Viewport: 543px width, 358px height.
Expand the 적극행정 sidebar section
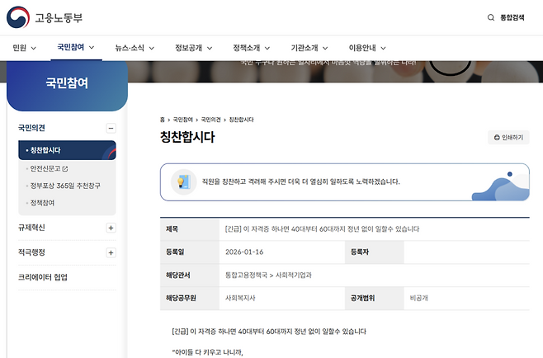coord(111,252)
